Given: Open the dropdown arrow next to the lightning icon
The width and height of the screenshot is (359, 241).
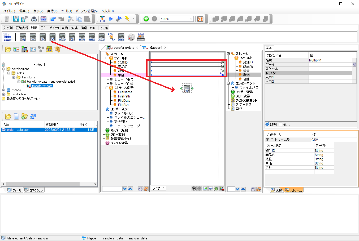Looking at the screenshot, I should pos(133,19).
